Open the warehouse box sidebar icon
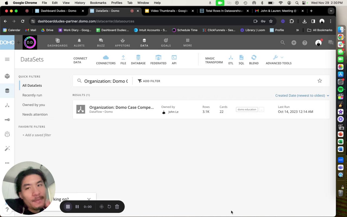Viewport: 347px width, 217px height. click(x=7, y=76)
